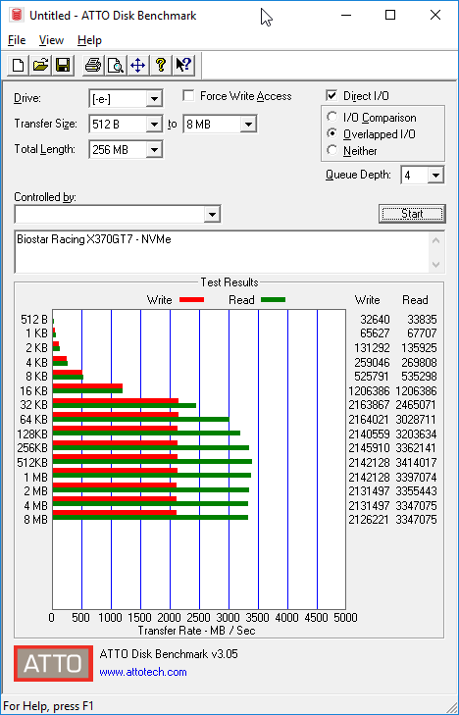Select the I/O Comparison radio button
The height and width of the screenshot is (715, 459).
pyautogui.click(x=332, y=117)
